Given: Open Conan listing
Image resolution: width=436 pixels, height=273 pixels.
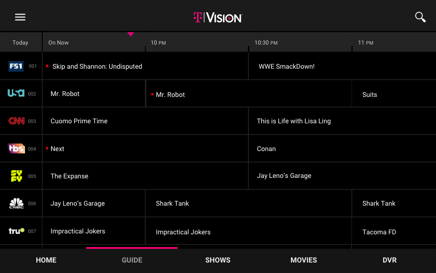Looking at the screenshot, I should point(342,148).
